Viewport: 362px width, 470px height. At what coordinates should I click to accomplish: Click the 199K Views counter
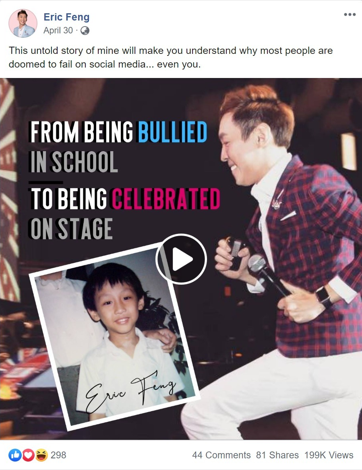click(329, 455)
